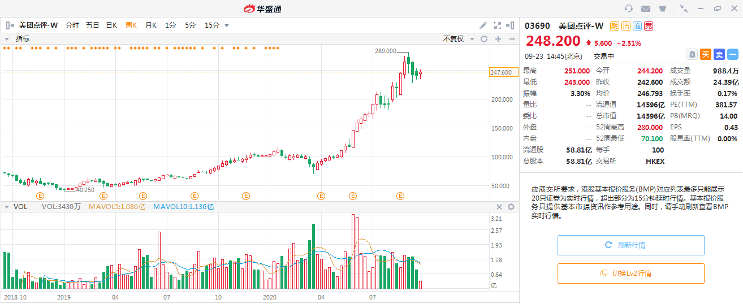This screenshot has width=743, height=304.
Task: Select the pencil drawing tool
Action: point(483,25)
